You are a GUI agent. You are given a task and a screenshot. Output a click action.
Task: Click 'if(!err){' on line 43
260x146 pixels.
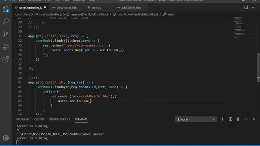(52, 92)
